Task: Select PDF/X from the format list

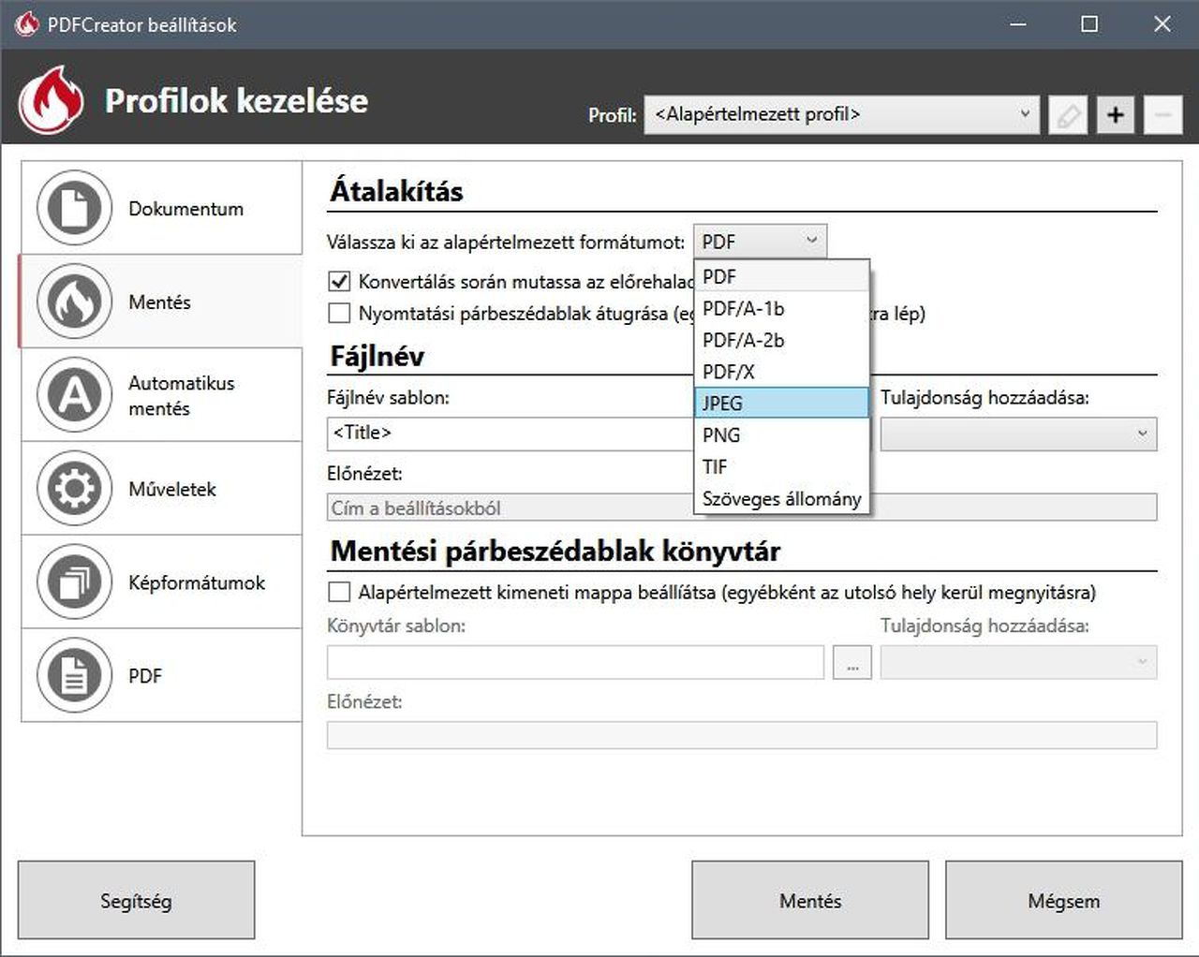Action: coord(782,372)
